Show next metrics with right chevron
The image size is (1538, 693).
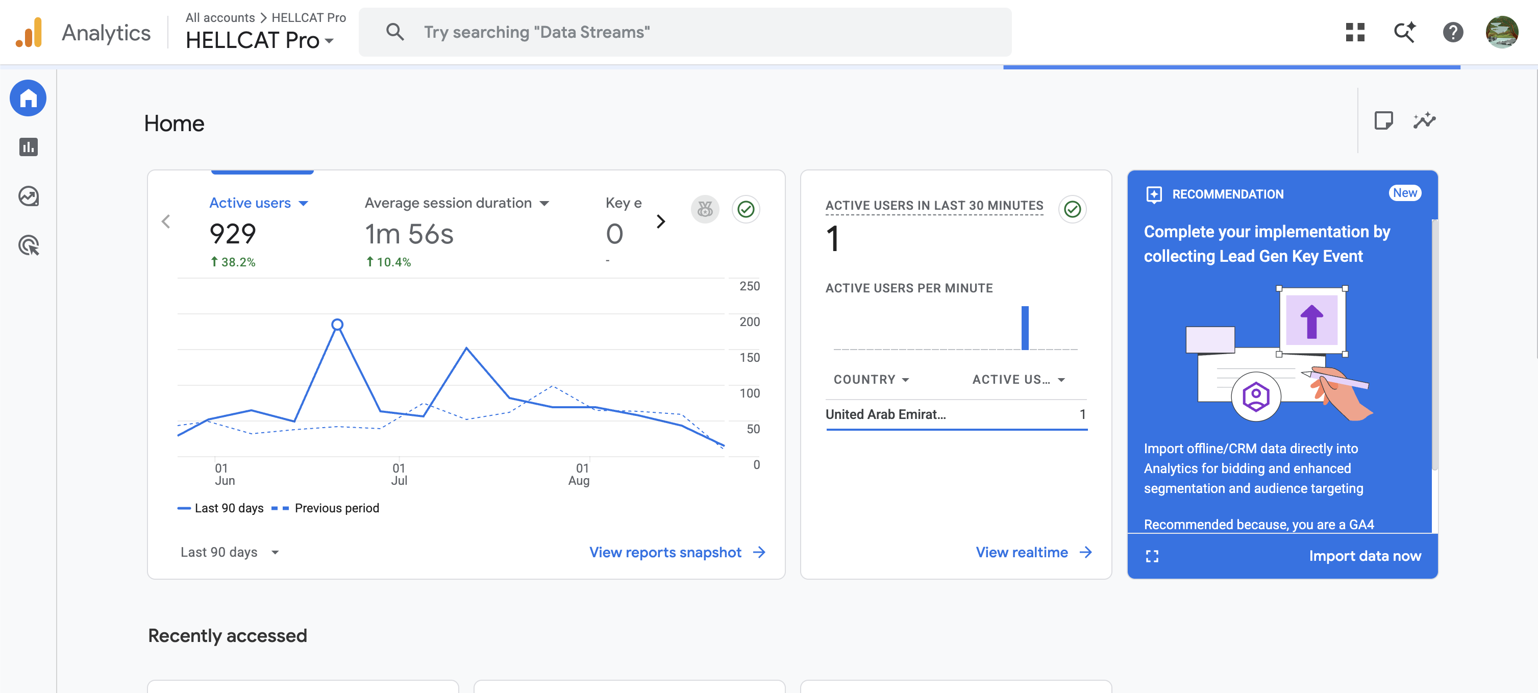coord(660,221)
